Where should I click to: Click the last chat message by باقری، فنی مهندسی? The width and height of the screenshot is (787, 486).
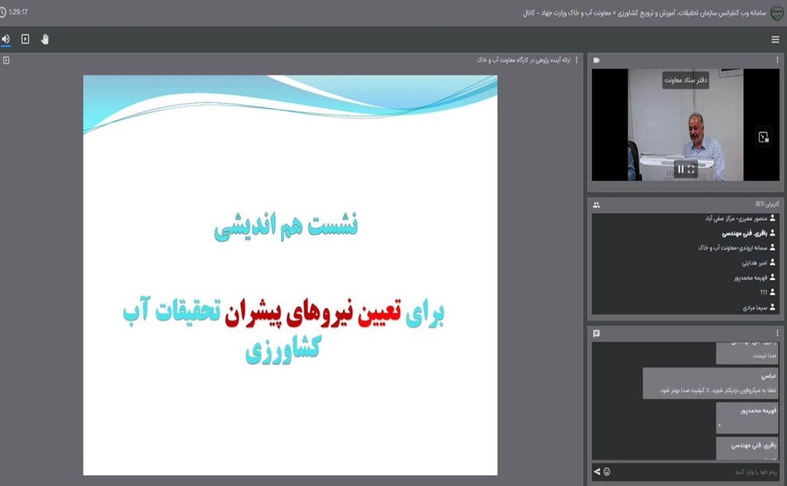(747, 448)
